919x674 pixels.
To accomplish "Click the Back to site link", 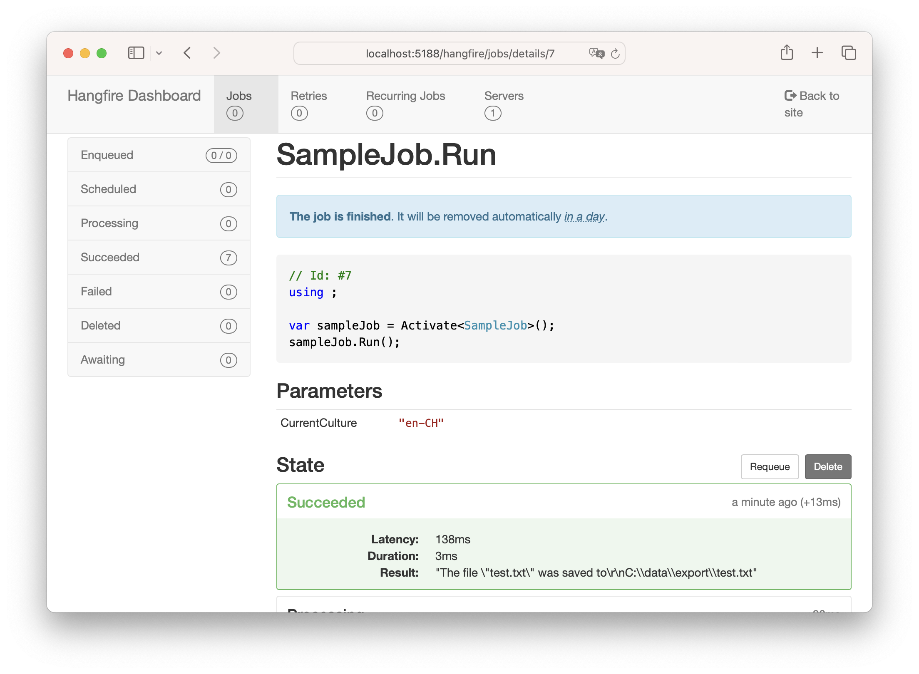I will coord(811,104).
